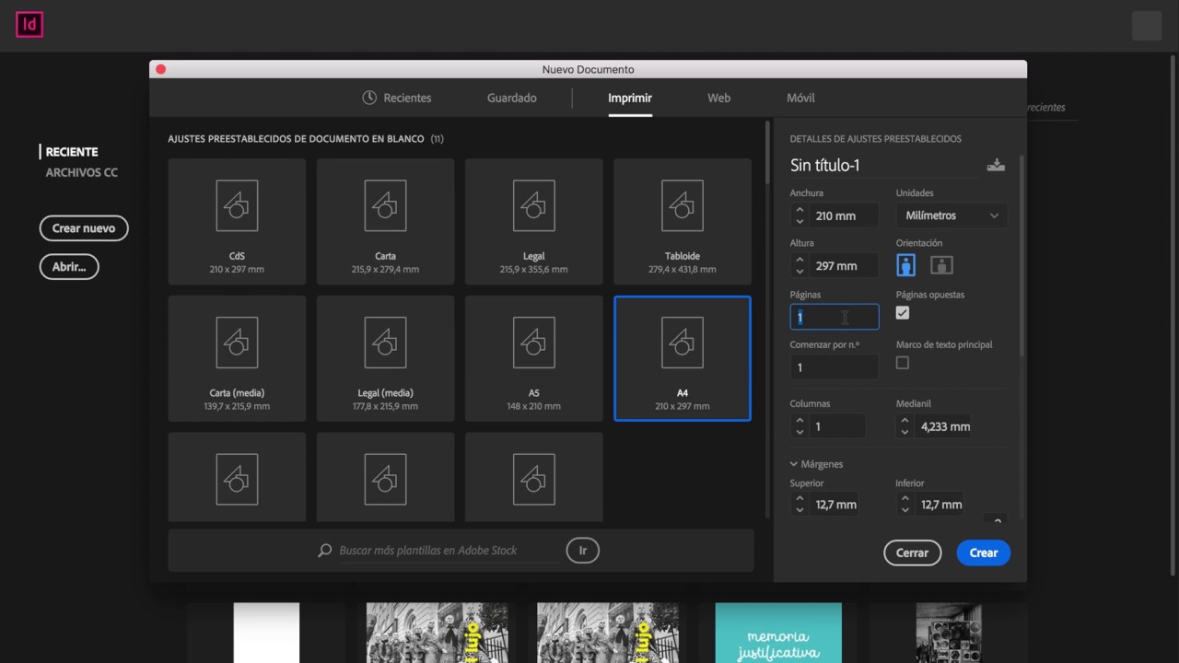
Task: Select ARCHIVOS CC in the sidebar
Action: click(82, 172)
